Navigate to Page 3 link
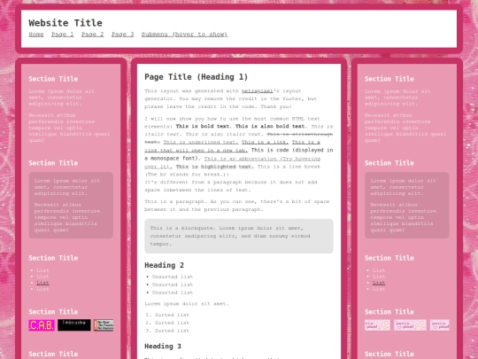Image resolution: width=478 pixels, height=359 pixels. pos(122,35)
